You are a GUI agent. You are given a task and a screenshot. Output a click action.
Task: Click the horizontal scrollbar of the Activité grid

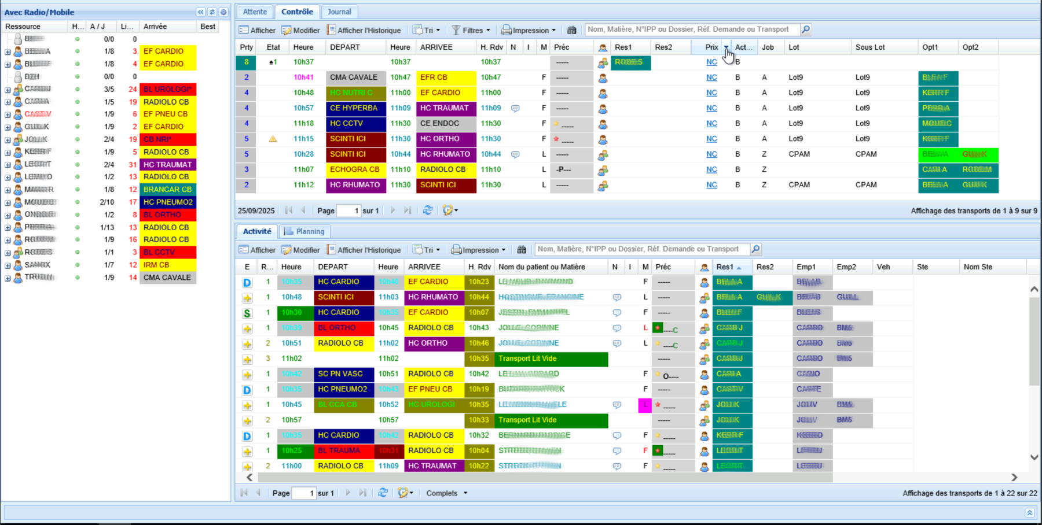[544, 478]
